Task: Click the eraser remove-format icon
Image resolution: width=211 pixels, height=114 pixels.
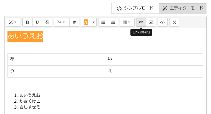Action: (x=74, y=22)
